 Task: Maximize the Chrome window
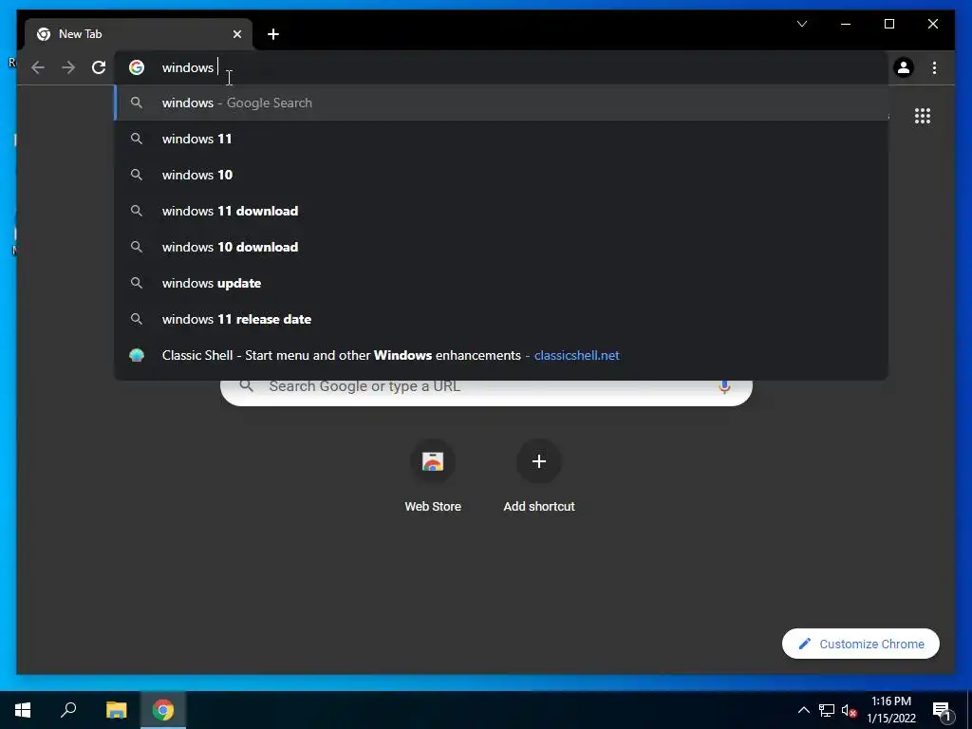click(888, 24)
